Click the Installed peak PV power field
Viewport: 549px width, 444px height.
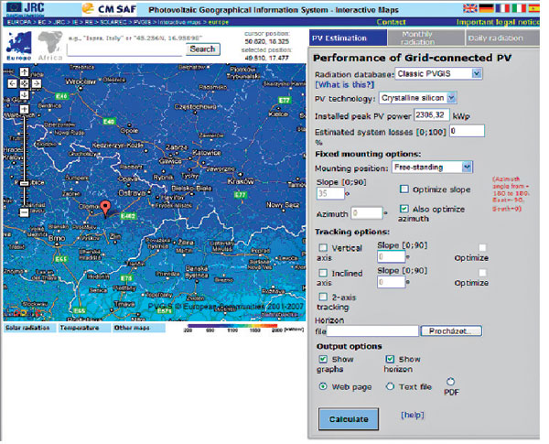pos(432,115)
